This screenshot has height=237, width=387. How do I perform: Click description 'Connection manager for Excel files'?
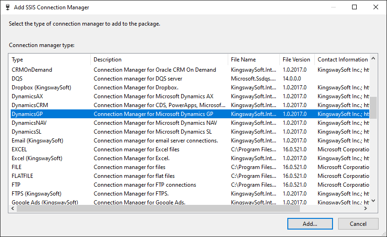pos(136,149)
